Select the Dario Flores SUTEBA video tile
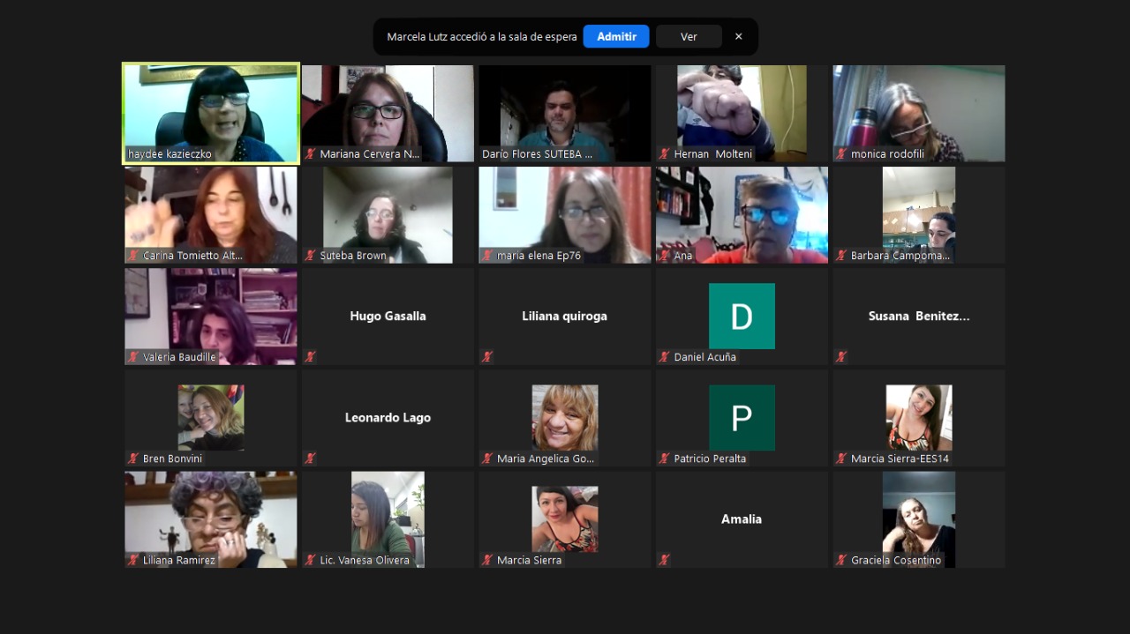Screen dimensions: 1130x634 coord(564,113)
